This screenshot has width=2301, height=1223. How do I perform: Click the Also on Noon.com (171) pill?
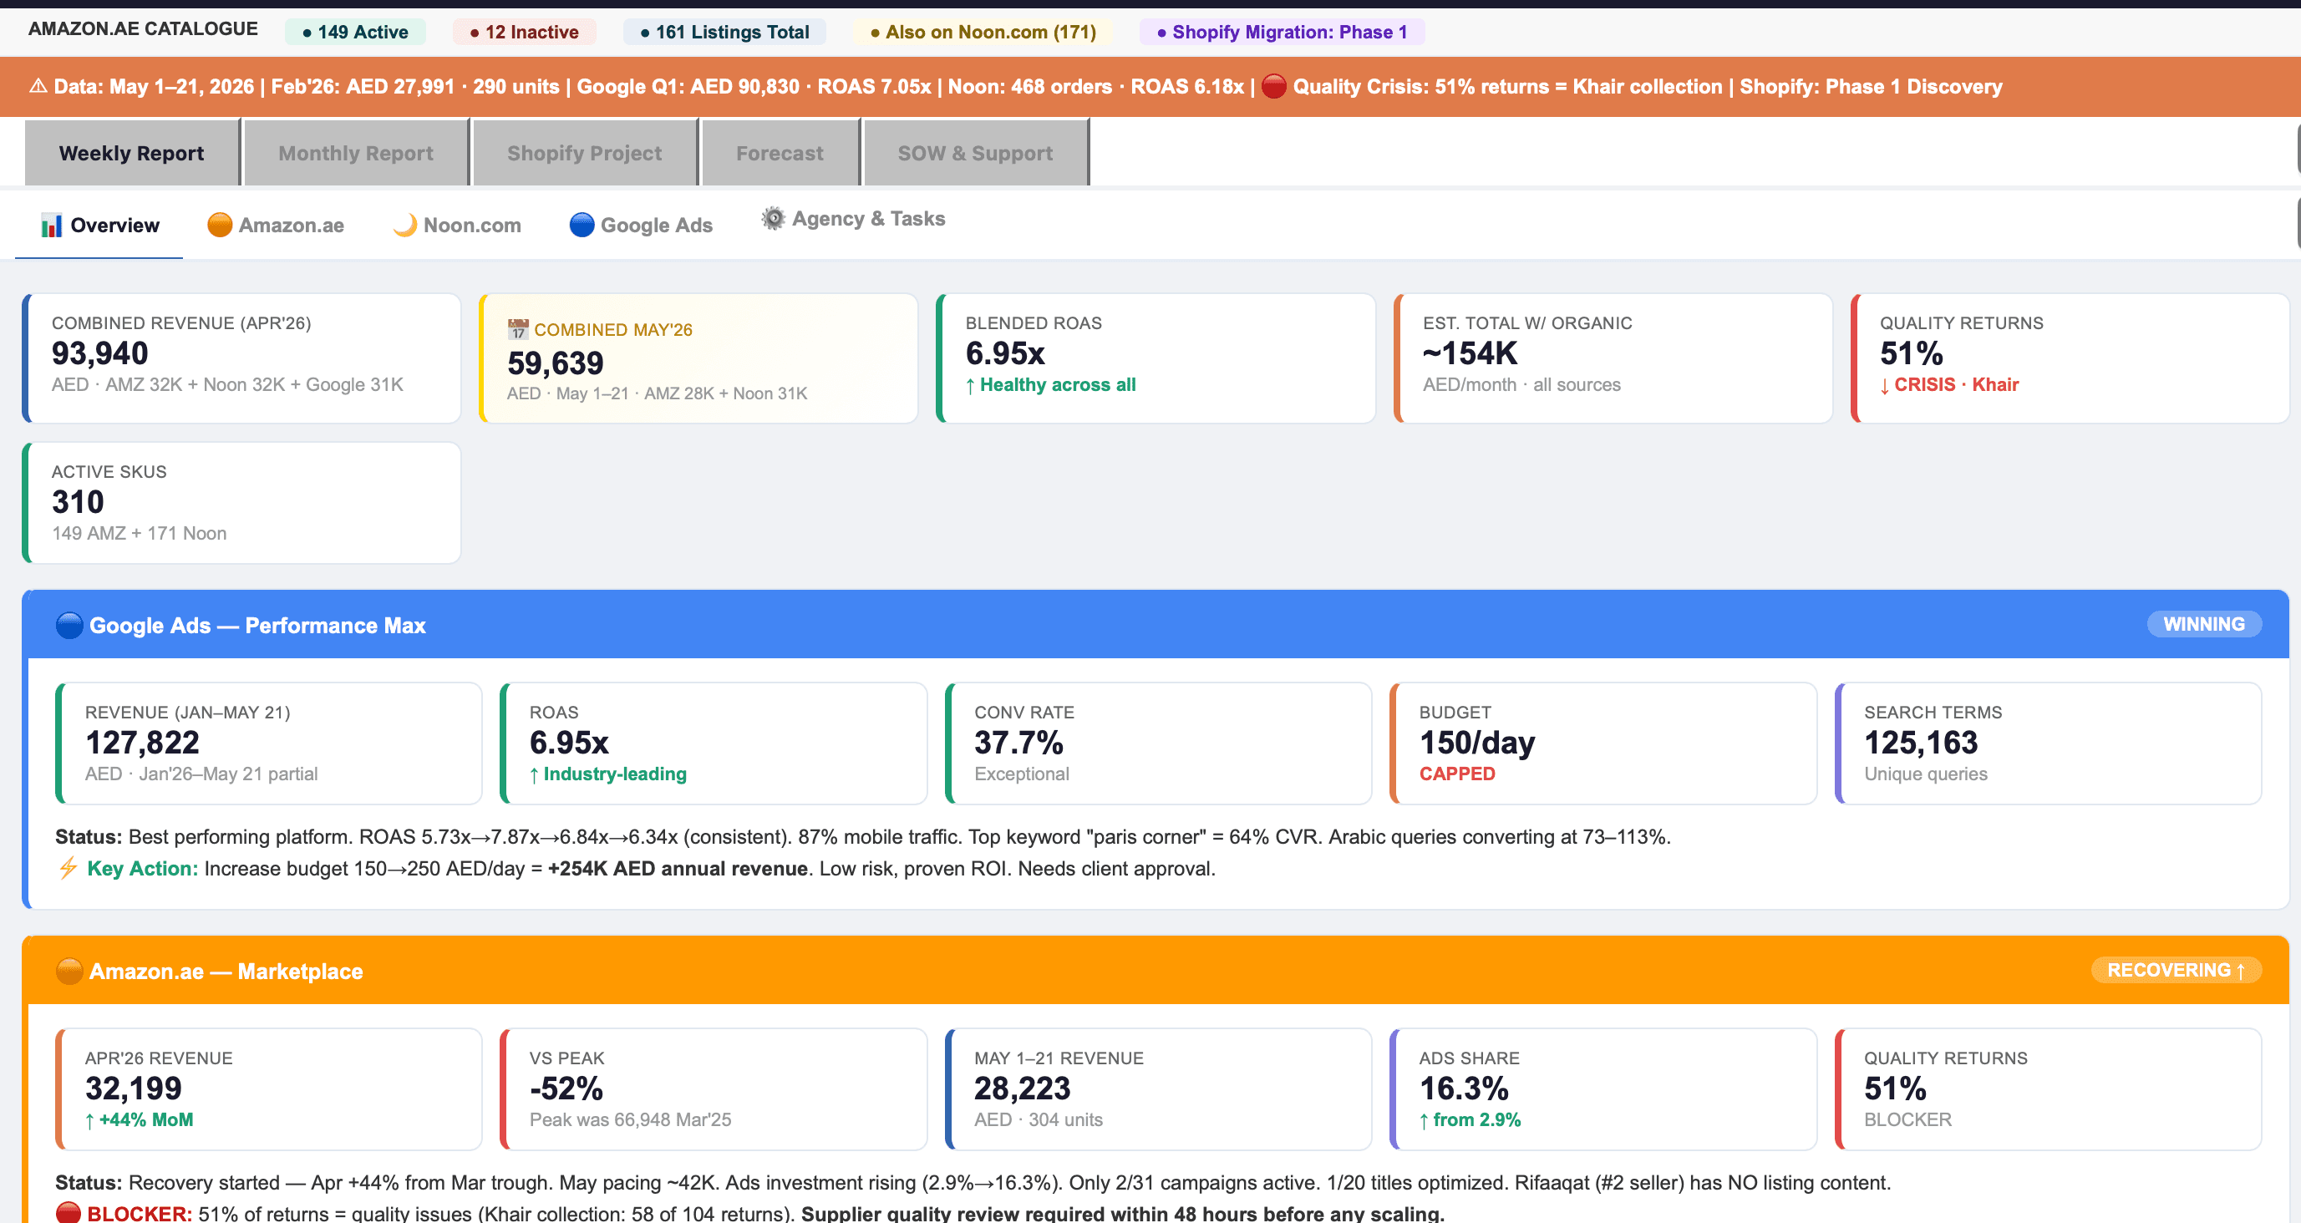pyautogui.click(x=983, y=32)
